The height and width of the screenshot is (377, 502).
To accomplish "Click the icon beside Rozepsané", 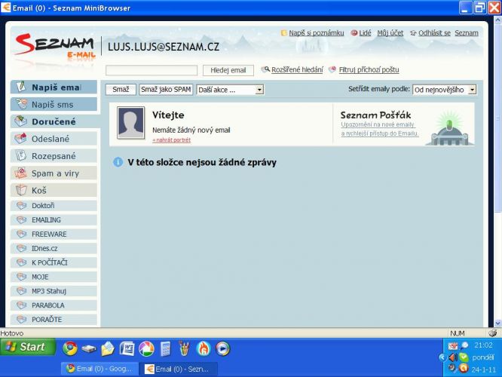I will coord(21,155).
